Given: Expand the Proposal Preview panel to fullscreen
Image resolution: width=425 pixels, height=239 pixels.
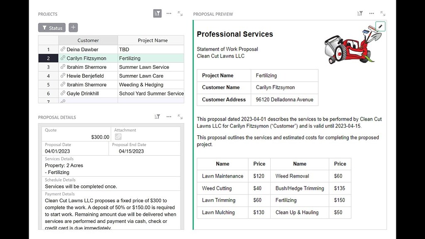Looking at the screenshot, I should 382,13.
